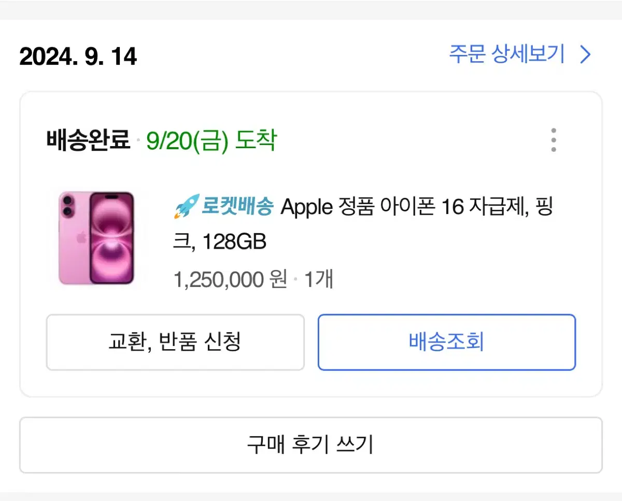Open 주문 상세보기 order details link
Viewport: 622px width, 501px height.
click(x=506, y=54)
